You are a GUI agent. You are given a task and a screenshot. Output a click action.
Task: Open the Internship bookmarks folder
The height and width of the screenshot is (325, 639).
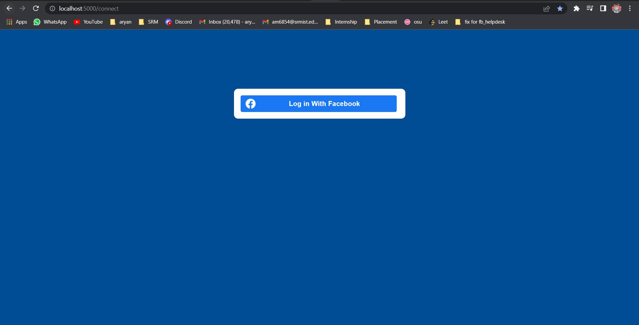[341, 22]
